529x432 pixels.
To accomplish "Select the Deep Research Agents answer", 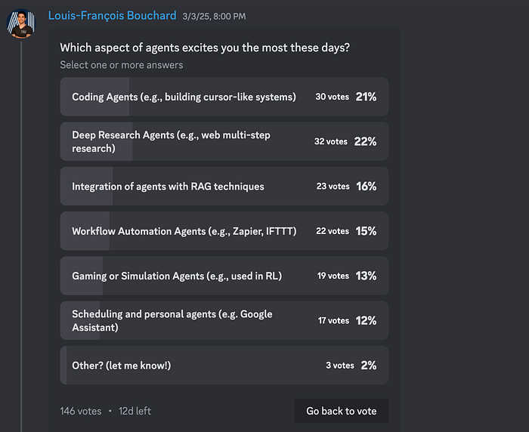I will pos(224,142).
